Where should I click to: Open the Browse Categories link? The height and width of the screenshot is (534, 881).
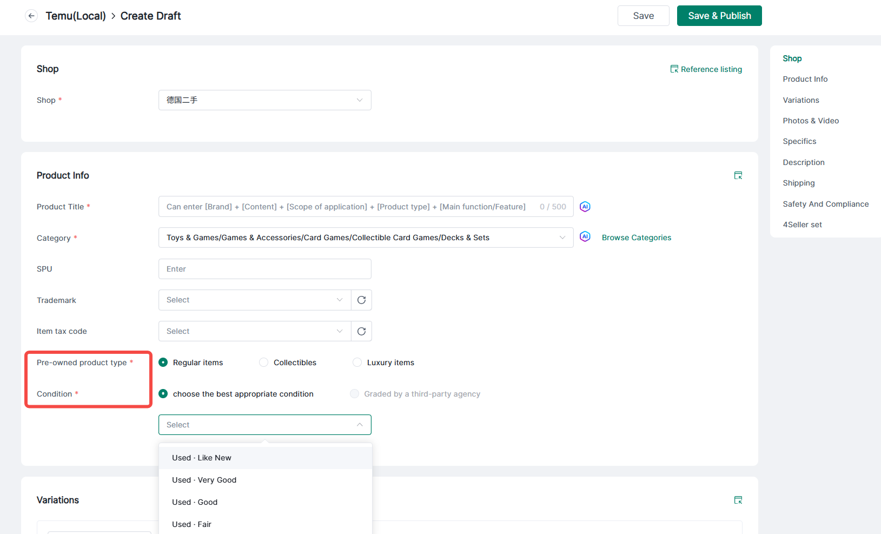click(636, 238)
